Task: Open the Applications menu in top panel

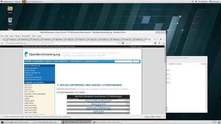Action: (7, 2)
